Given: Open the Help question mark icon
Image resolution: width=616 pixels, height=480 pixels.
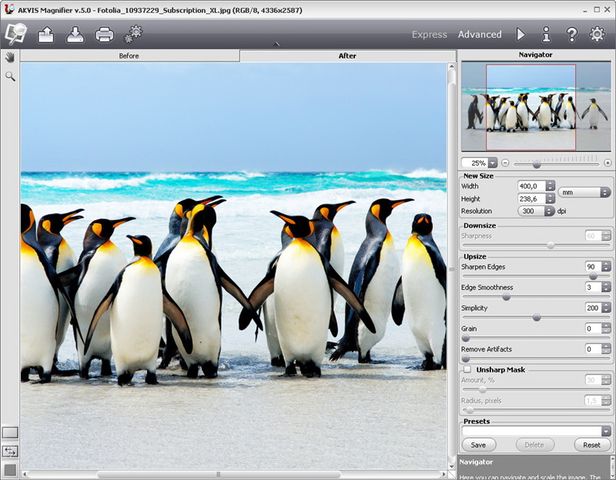Looking at the screenshot, I should 571,34.
